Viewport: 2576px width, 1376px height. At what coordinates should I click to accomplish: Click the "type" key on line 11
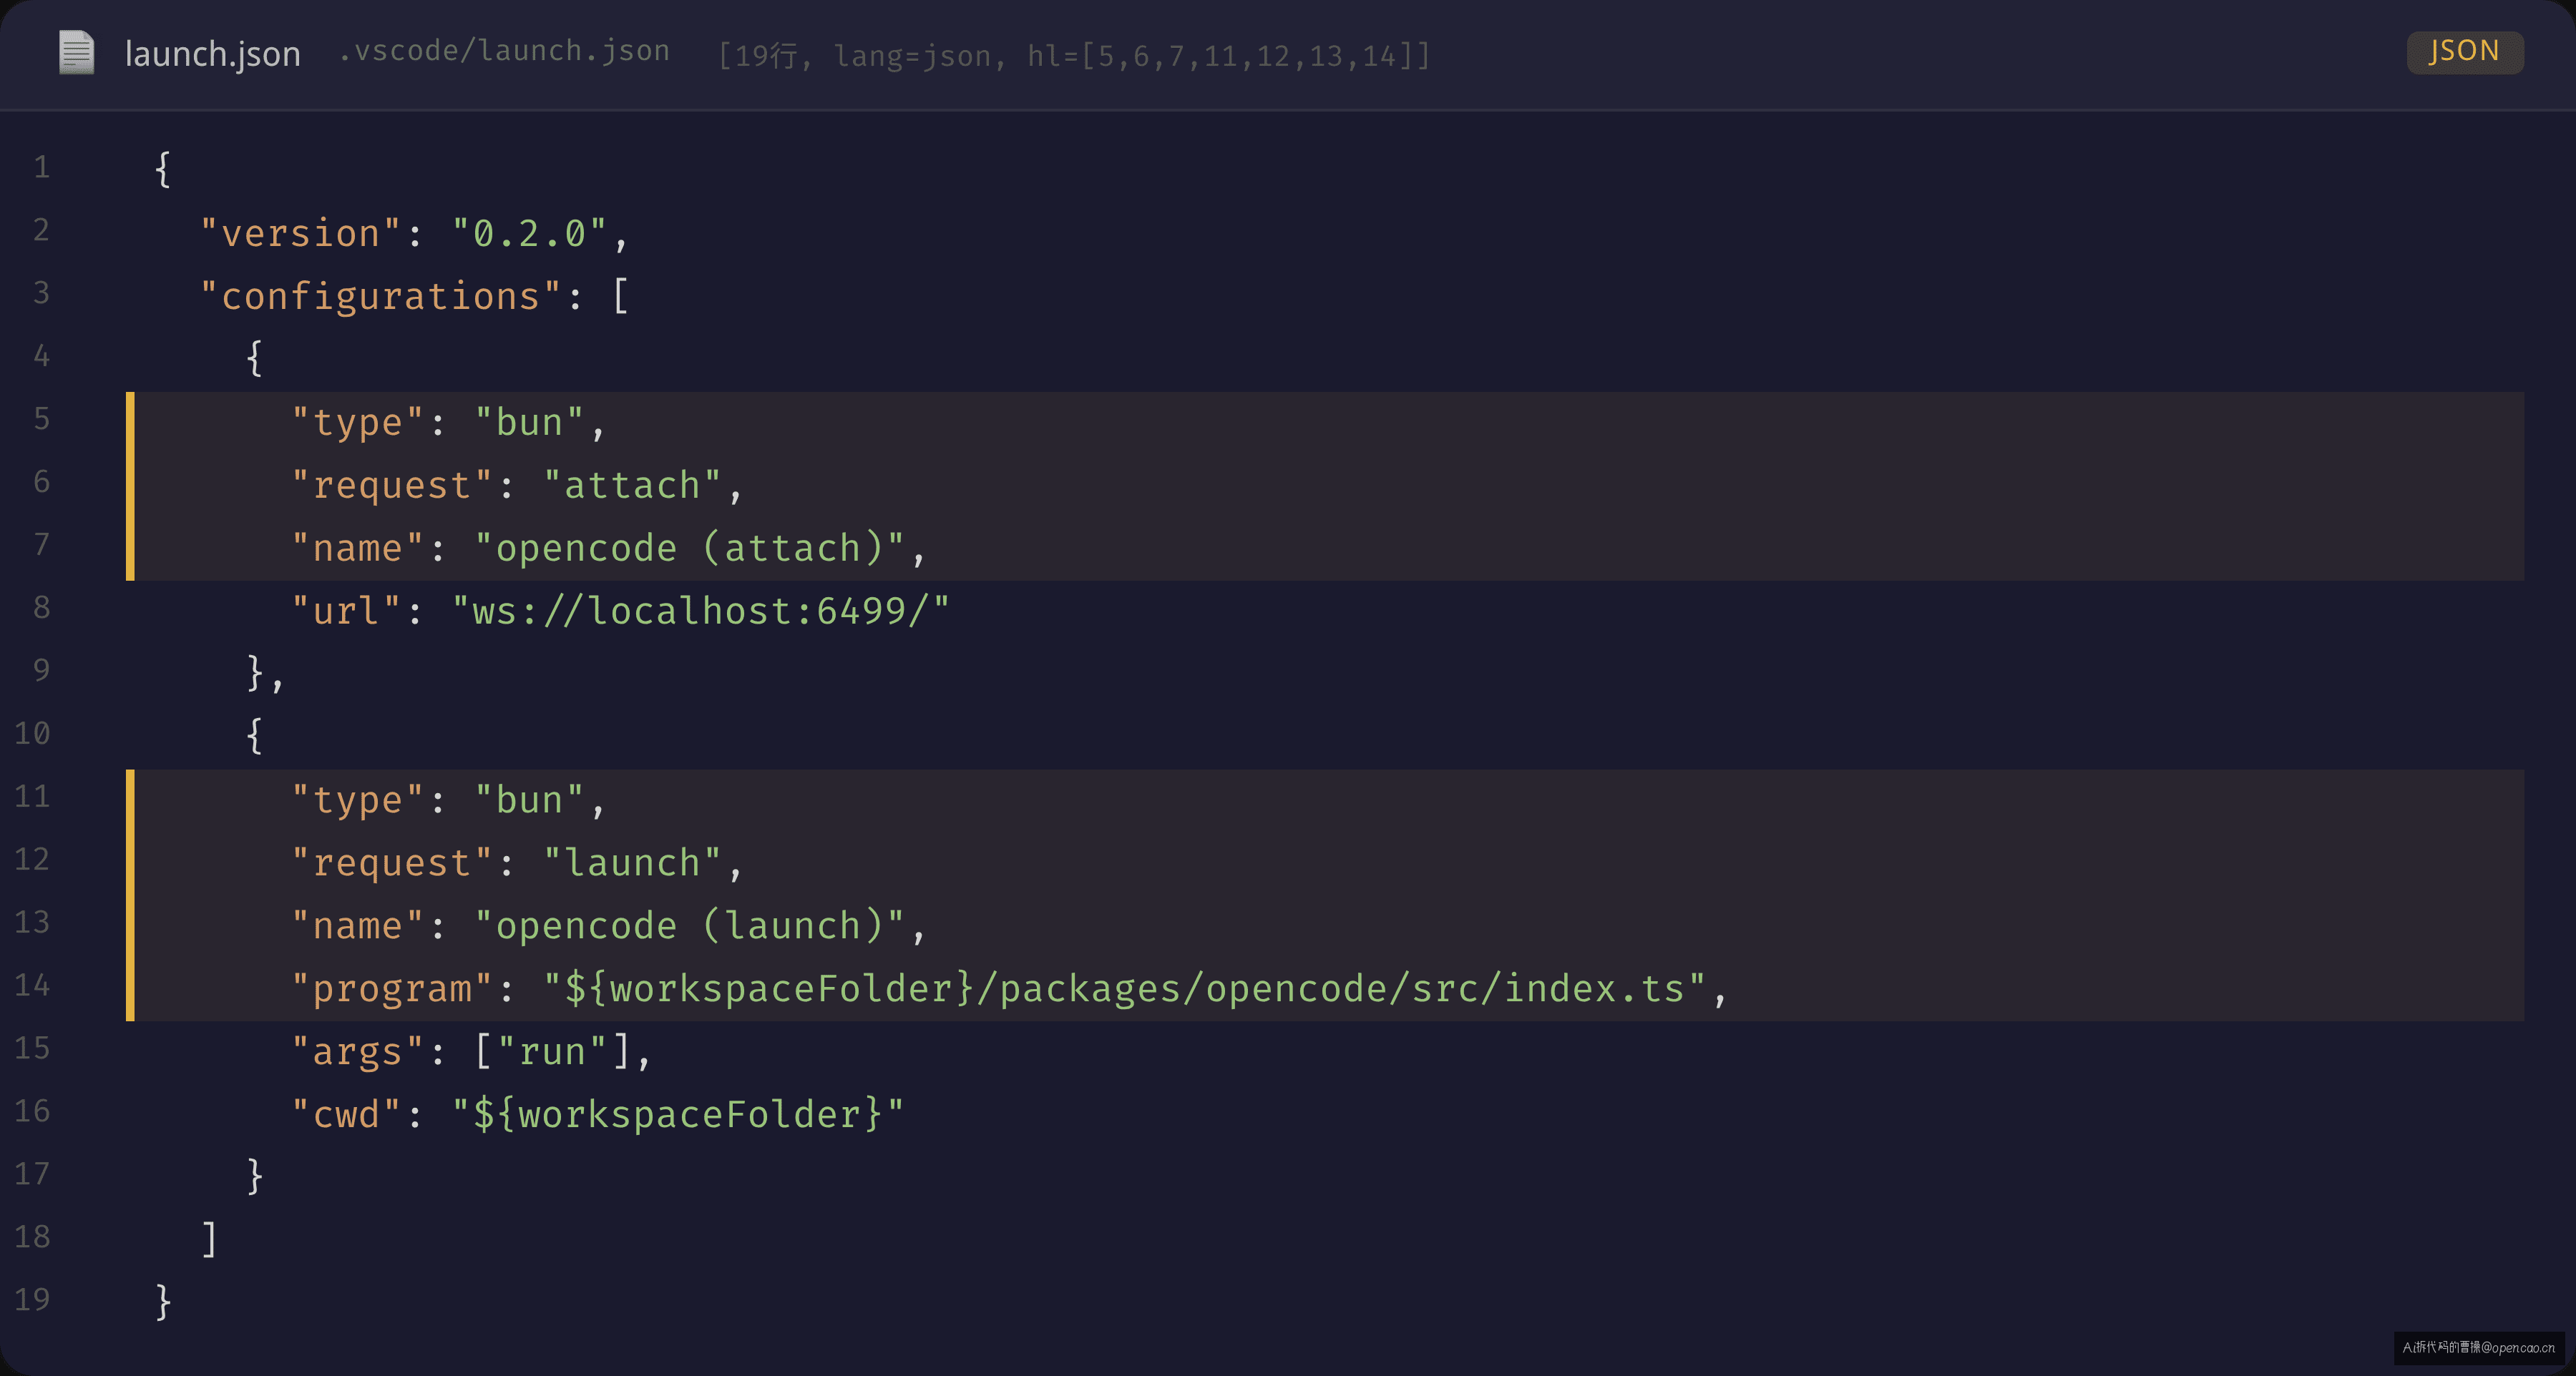coord(357,800)
